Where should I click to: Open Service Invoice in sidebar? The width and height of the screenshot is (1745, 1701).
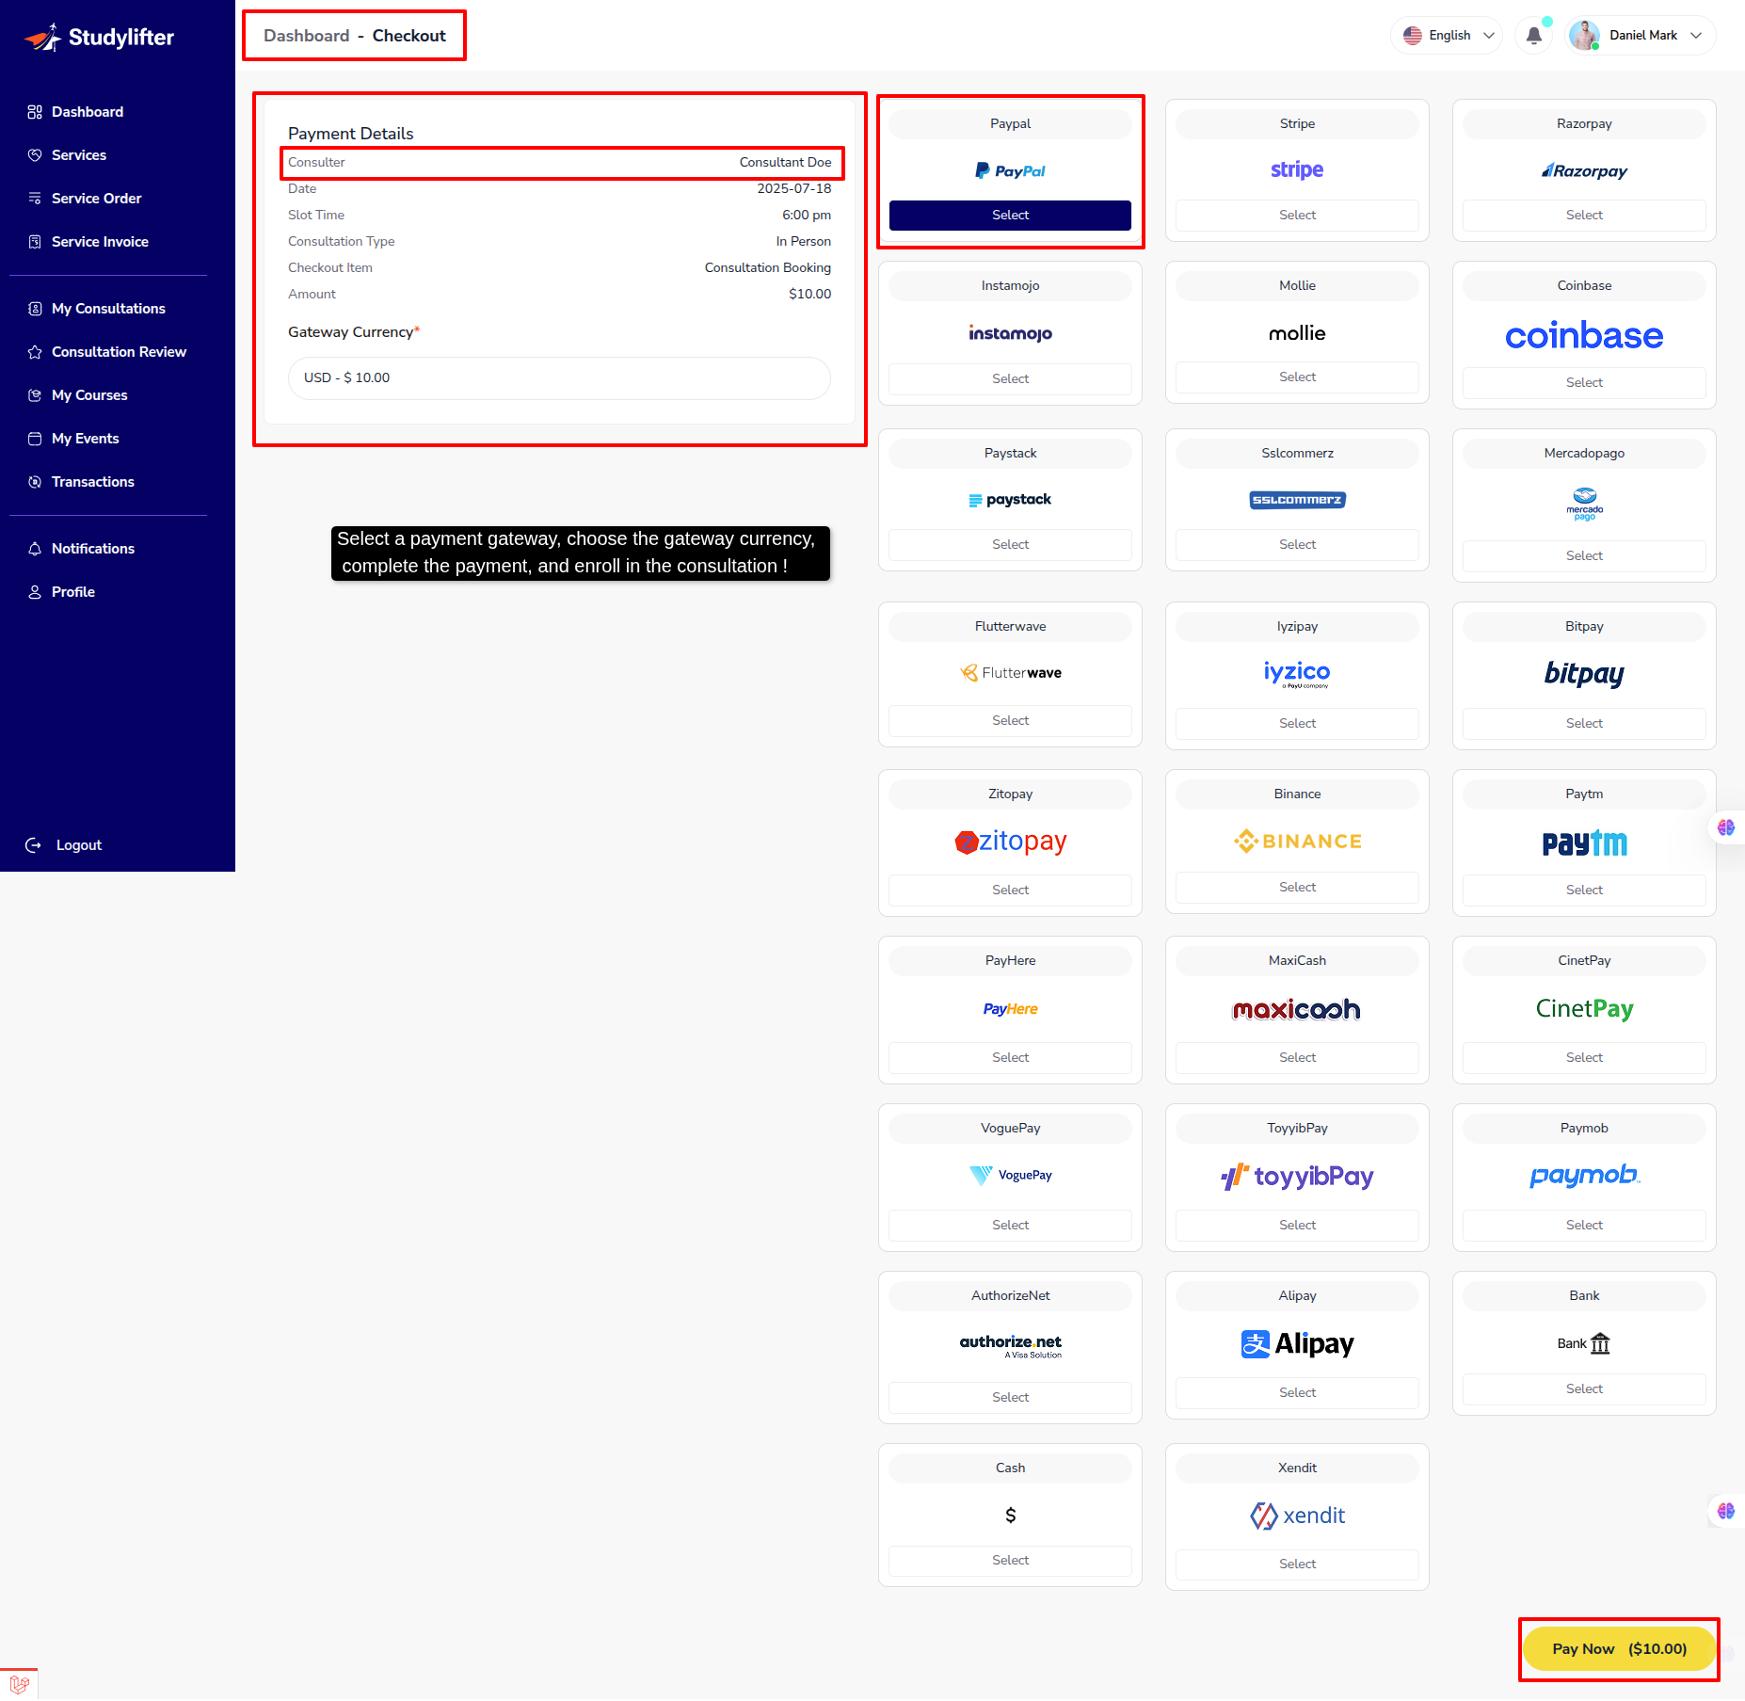pos(100,242)
